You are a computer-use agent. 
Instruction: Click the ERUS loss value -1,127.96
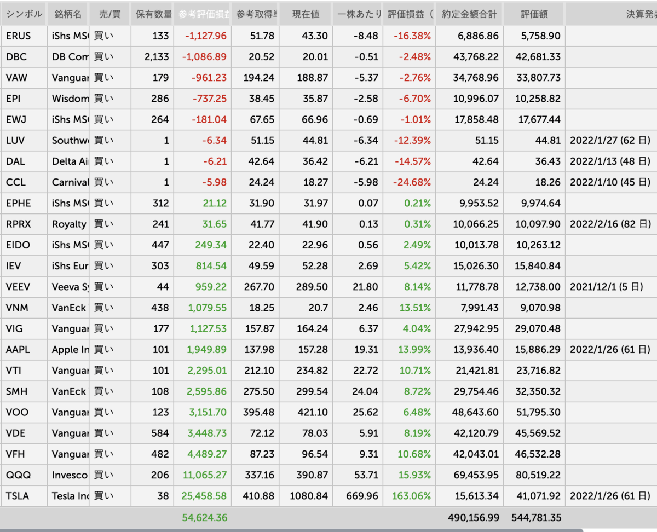tap(206, 36)
